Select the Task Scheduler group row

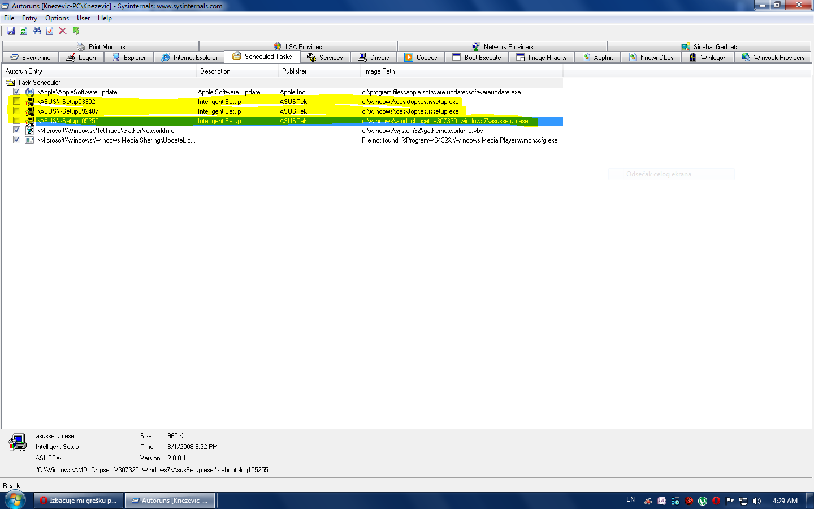click(x=283, y=83)
